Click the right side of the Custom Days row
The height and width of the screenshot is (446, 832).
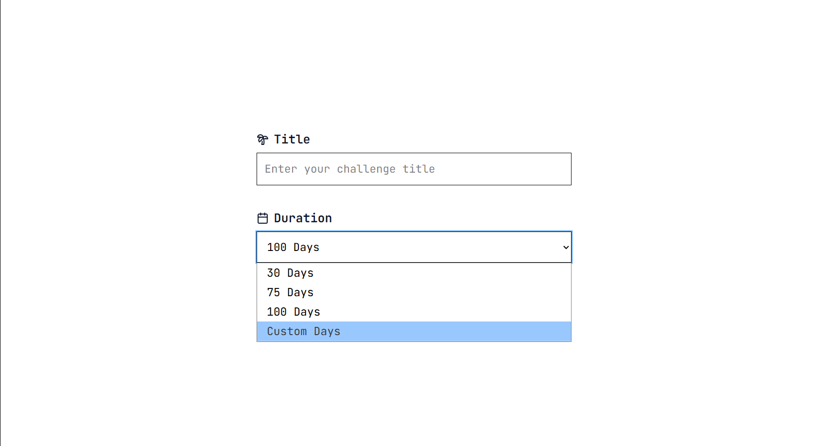pyautogui.click(x=535, y=331)
